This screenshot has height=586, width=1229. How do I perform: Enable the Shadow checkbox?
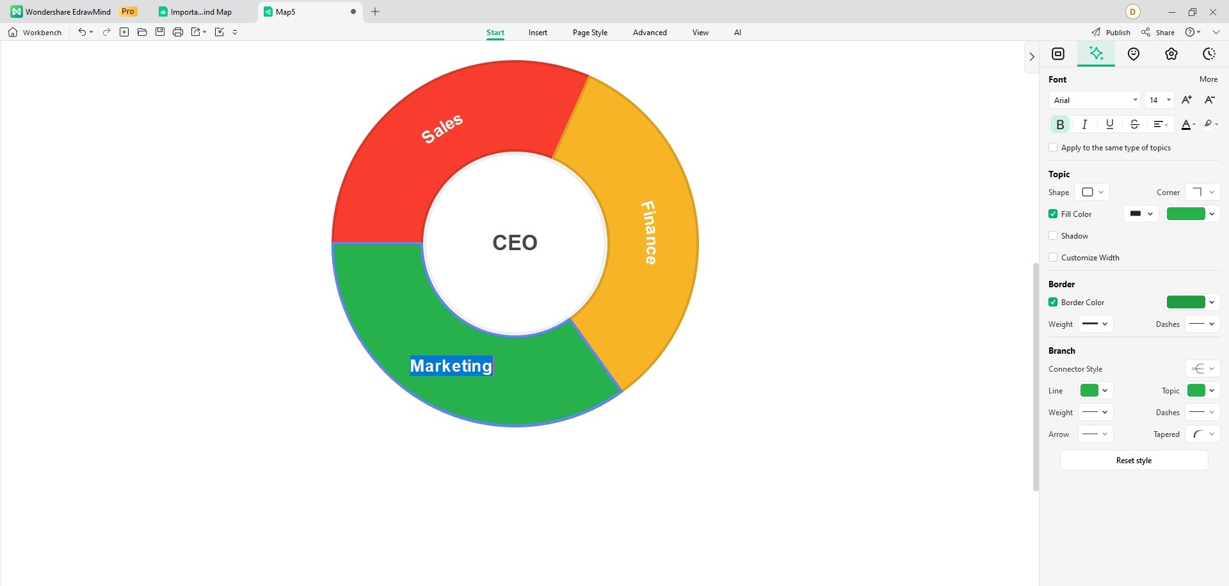[1053, 235]
